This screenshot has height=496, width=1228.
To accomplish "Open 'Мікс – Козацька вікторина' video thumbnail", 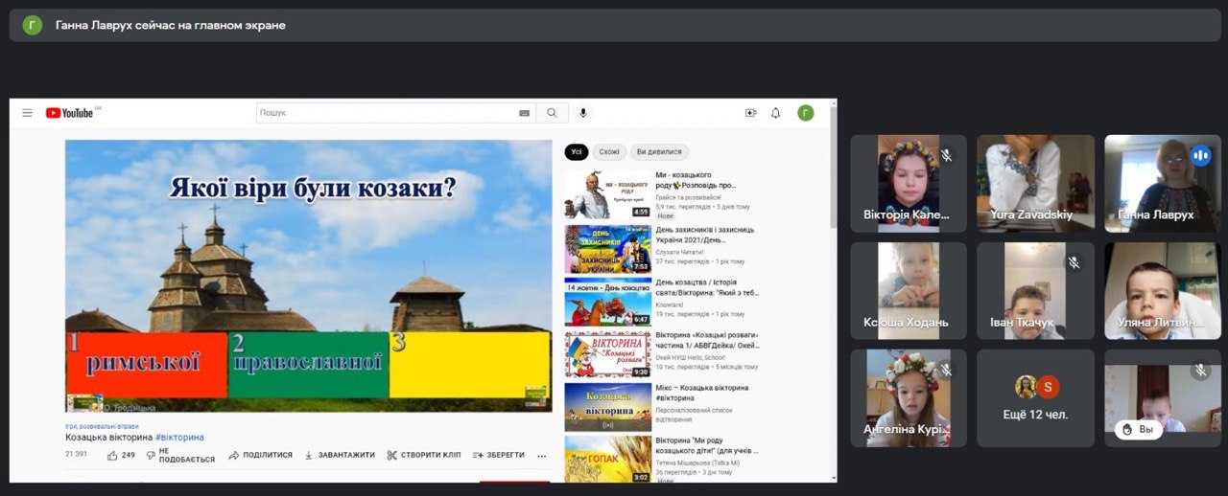I will [607, 407].
